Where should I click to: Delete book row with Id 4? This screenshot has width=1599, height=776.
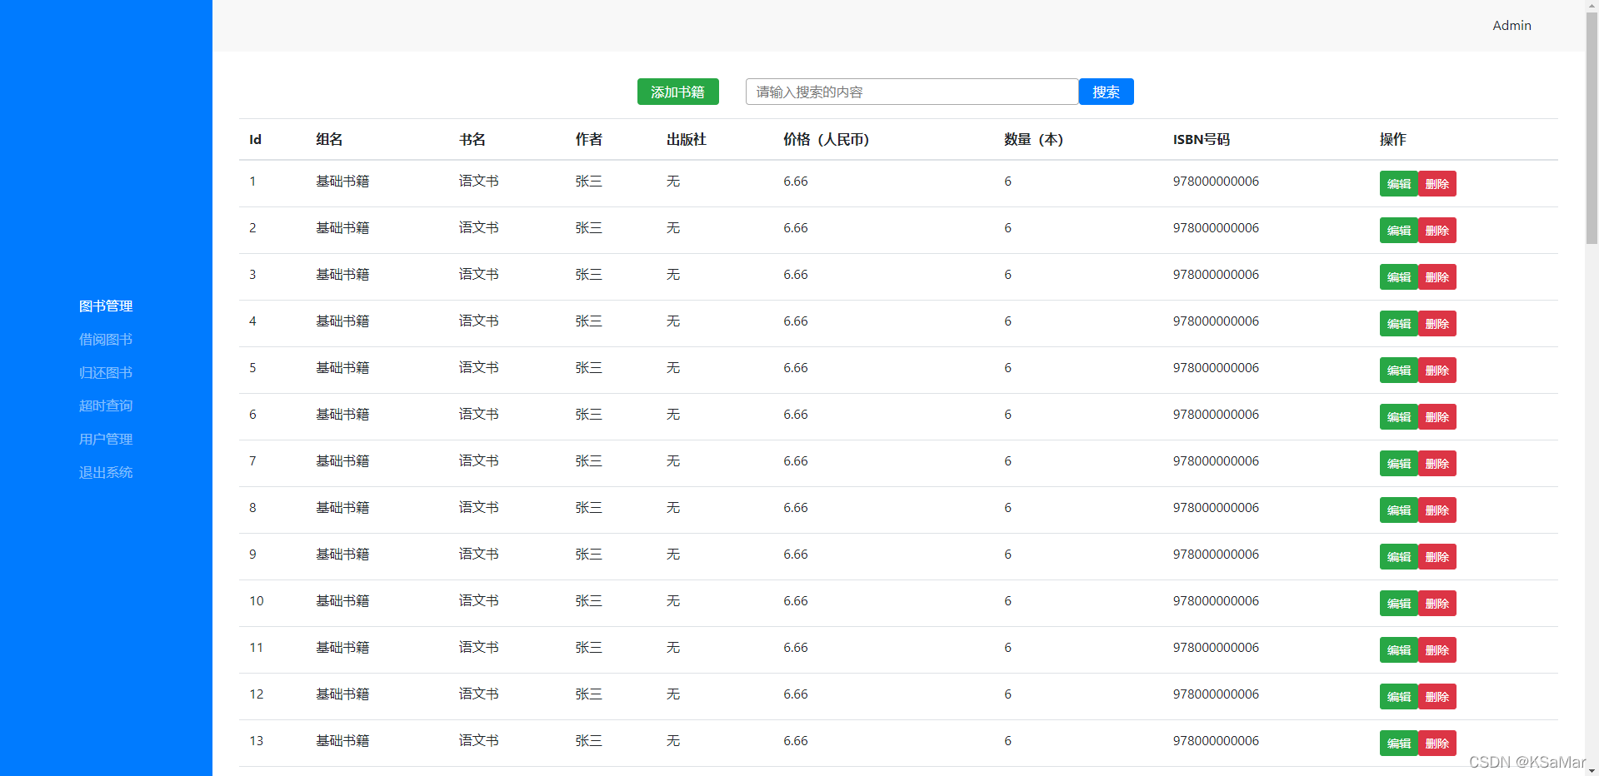click(x=1437, y=324)
